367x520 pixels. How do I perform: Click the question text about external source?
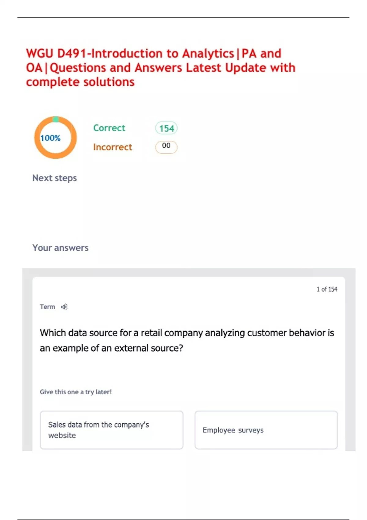187,340
